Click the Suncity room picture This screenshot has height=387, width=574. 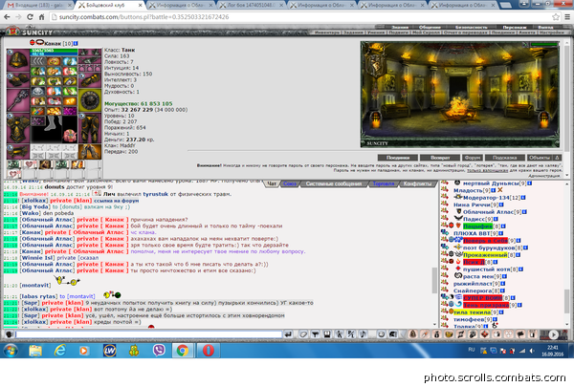[460, 95]
